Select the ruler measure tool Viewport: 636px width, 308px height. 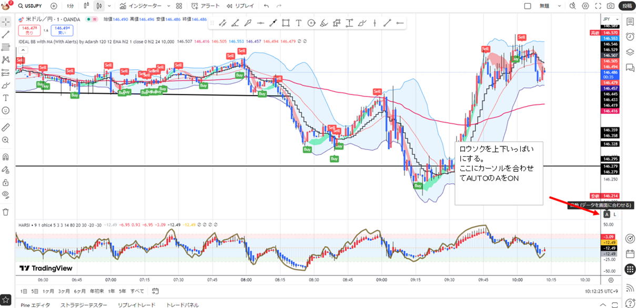tap(6, 127)
